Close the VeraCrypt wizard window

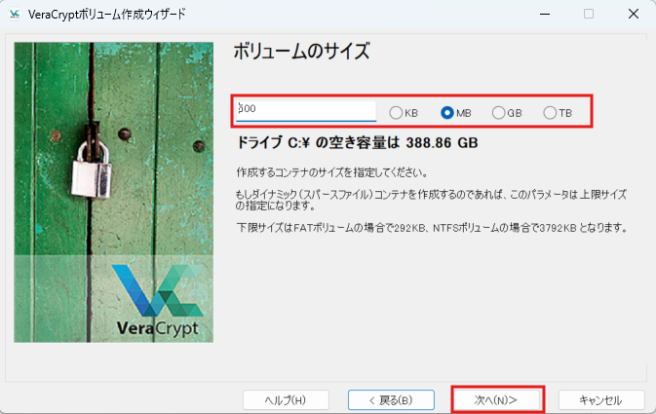coord(634,14)
